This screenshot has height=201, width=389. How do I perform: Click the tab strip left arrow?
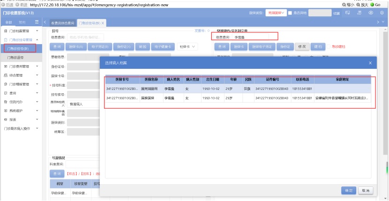coord(45,22)
